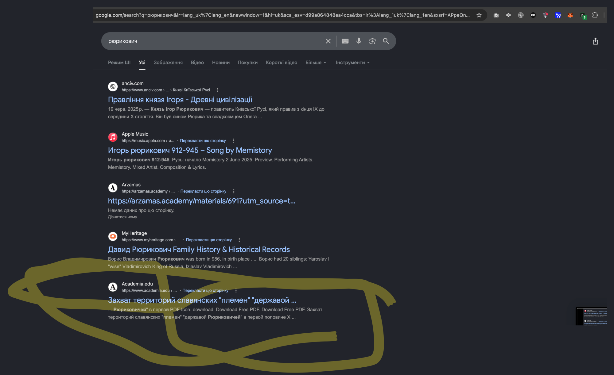Switch to the Зображення tab

click(168, 63)
